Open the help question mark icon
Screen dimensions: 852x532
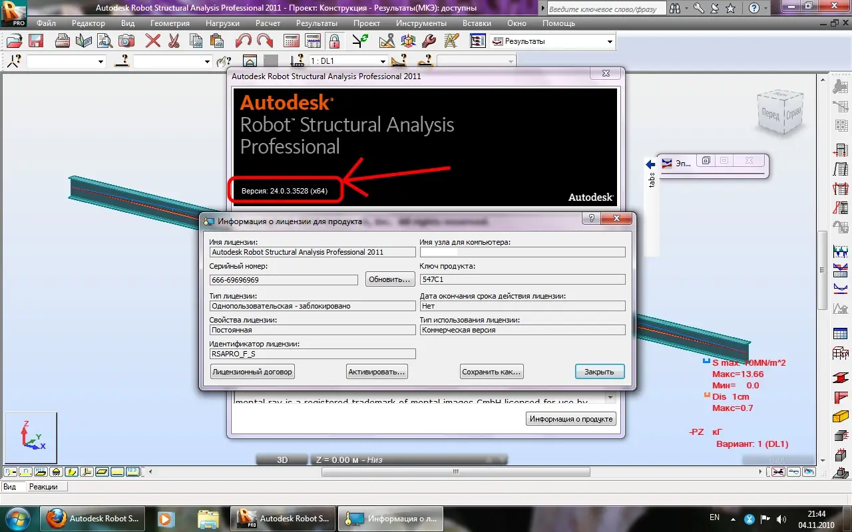754,9
